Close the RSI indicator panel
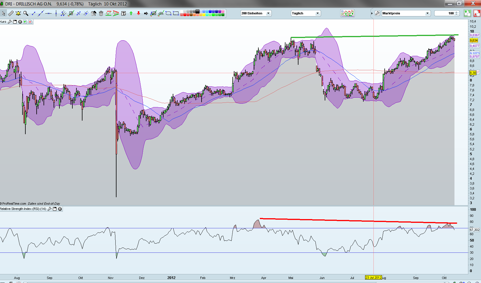The image size is (481, 283). 60,209
